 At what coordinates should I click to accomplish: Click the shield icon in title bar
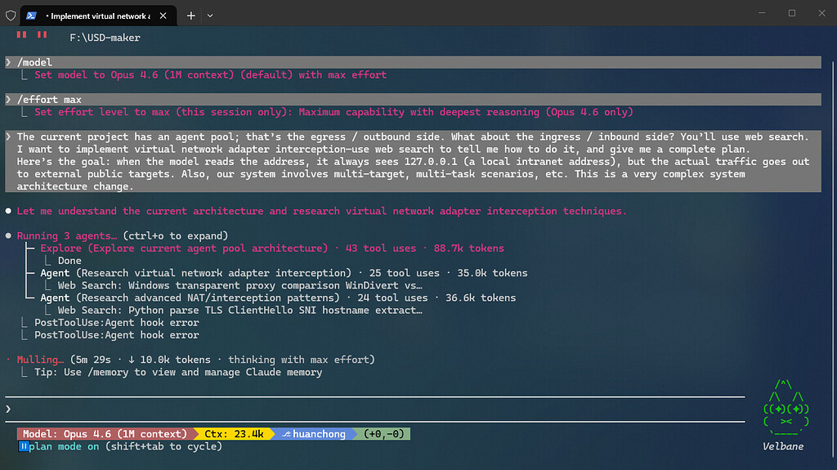pyautogui.click(x=11, y=16)
